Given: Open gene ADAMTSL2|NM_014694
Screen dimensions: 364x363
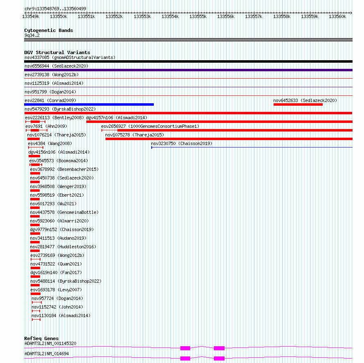Looking at the screenshot, I should click(x=47, y=354).
